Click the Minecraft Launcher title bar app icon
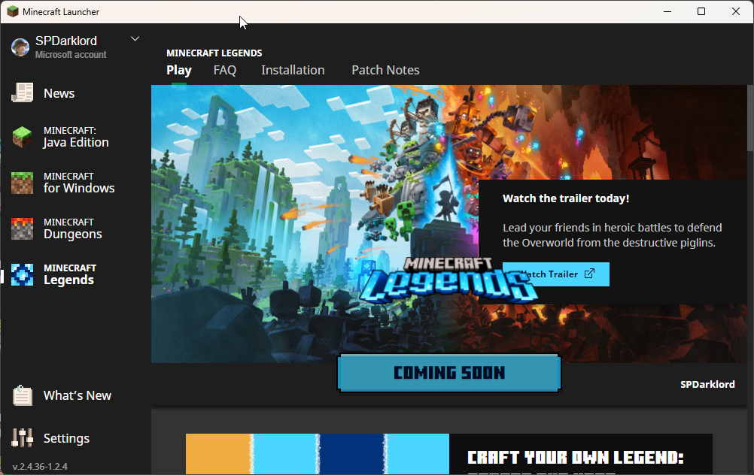The height and width of the screenshot is (475, 754). click(x=13, y=11)
